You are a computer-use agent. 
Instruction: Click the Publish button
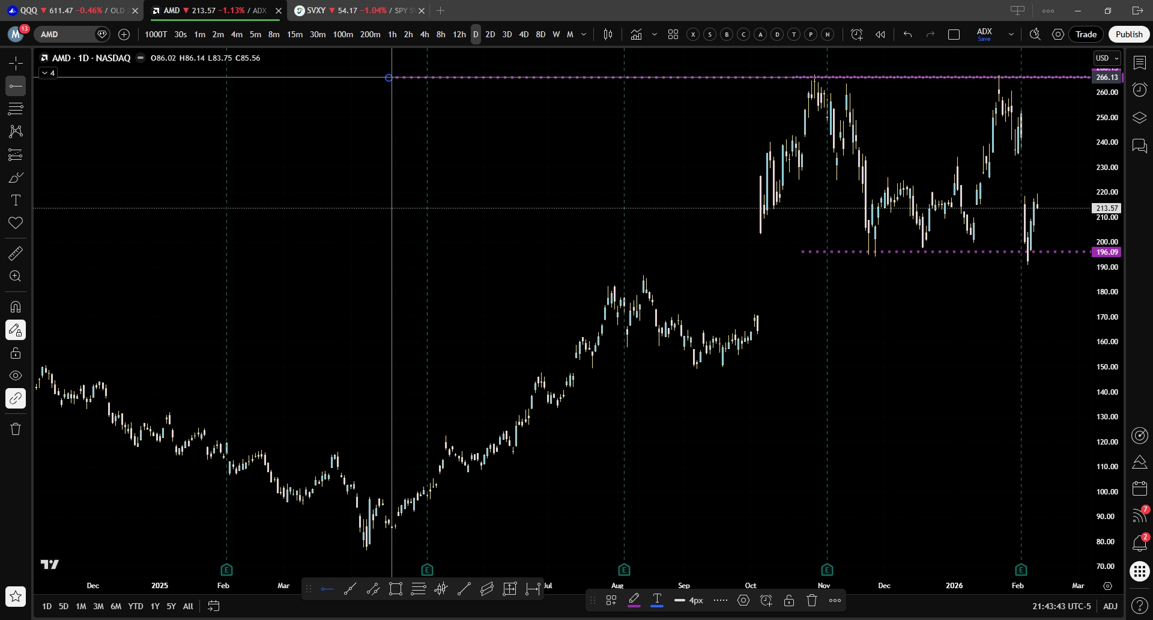1128,34
